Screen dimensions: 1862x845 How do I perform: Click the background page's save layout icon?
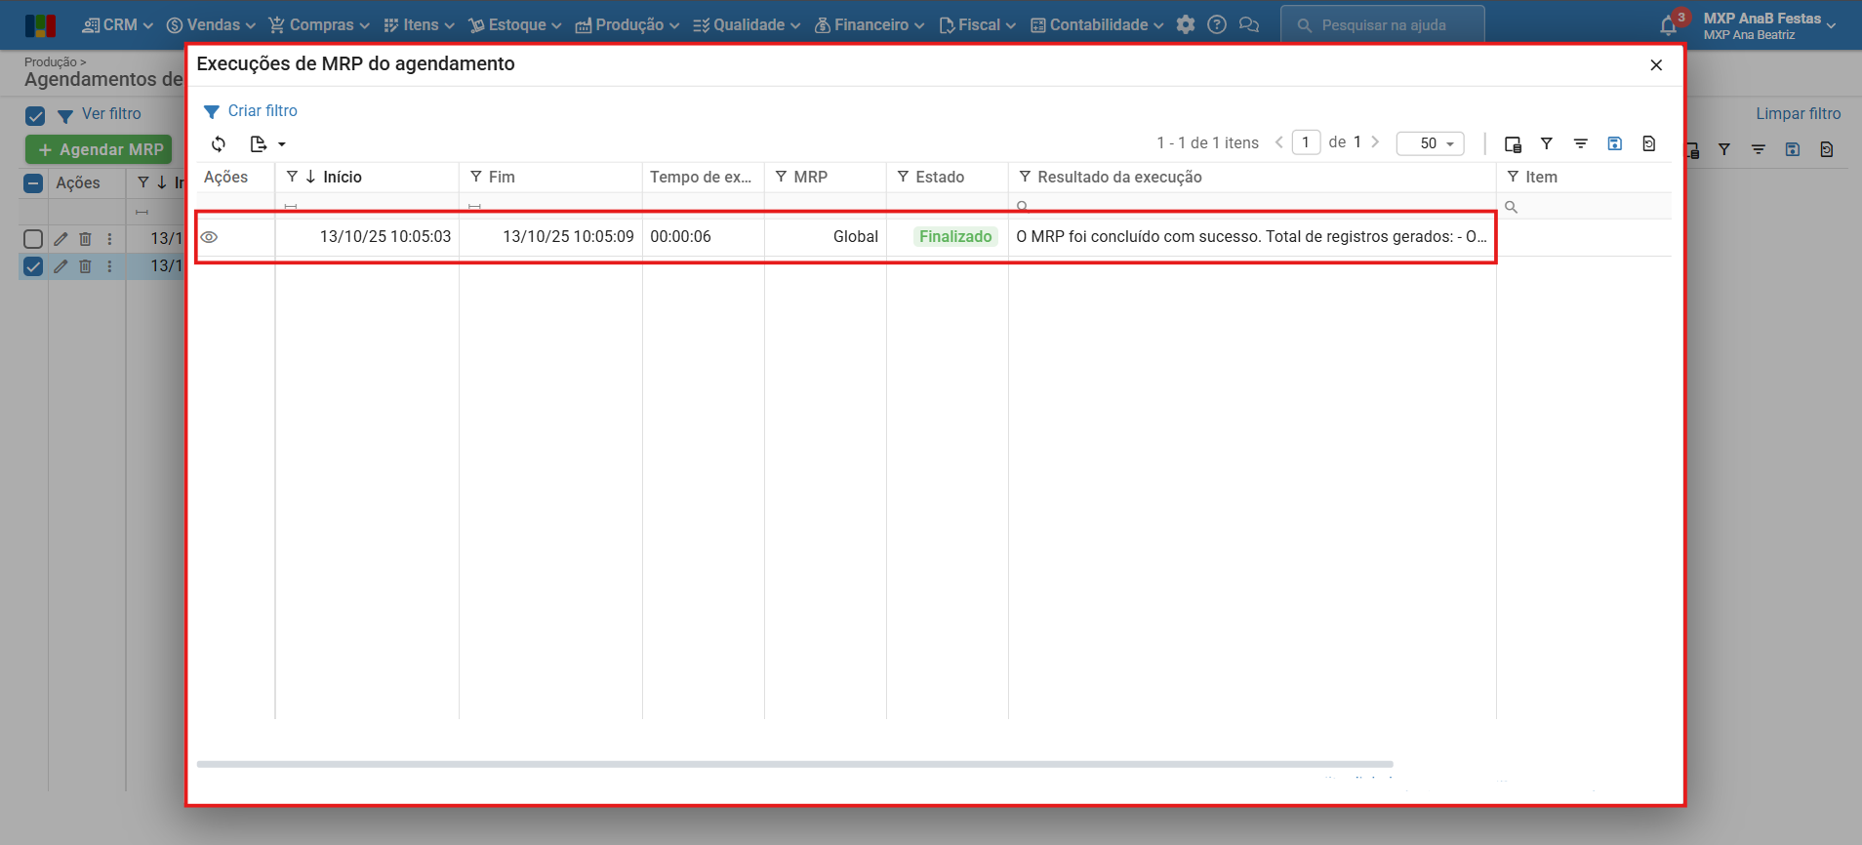pyautogui.click(x=1793, y=149)
